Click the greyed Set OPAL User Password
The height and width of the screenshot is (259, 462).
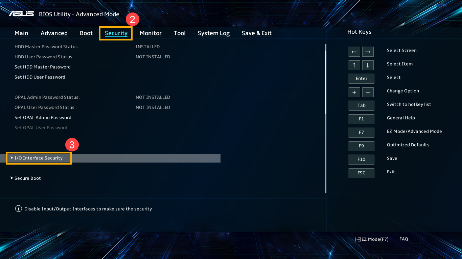pyautogui.click(x=41, y=127)
